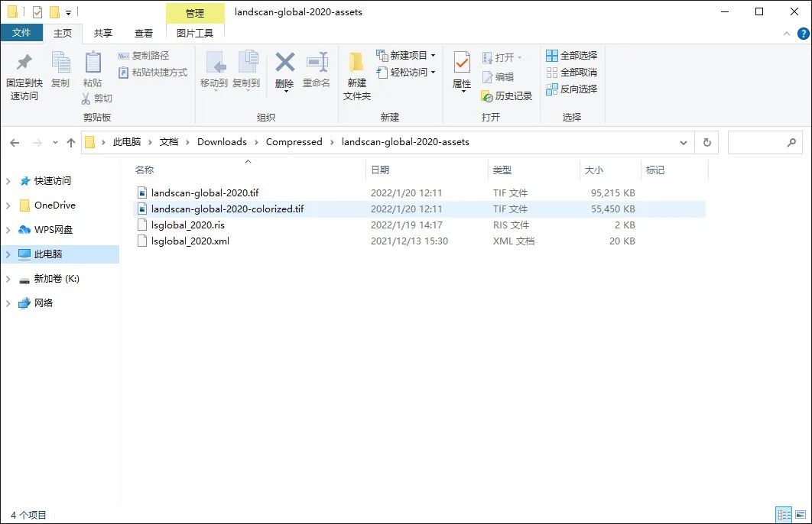
Task: Click Invert selection in the ribbon
Action: point(572,89)
